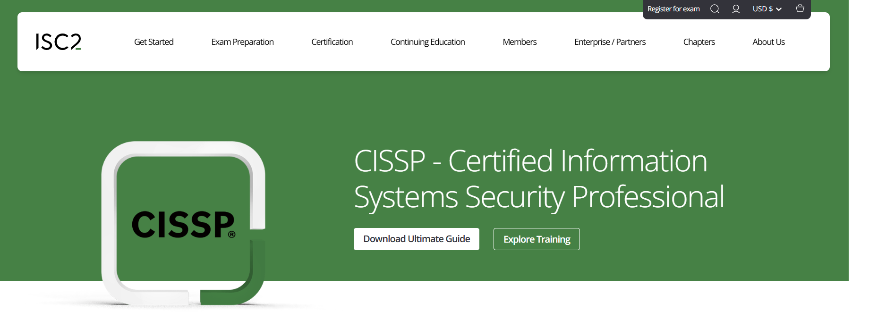The image size is (869, 312).
Task: Click the ISC2 logo
Action: (x=59, y=42)
